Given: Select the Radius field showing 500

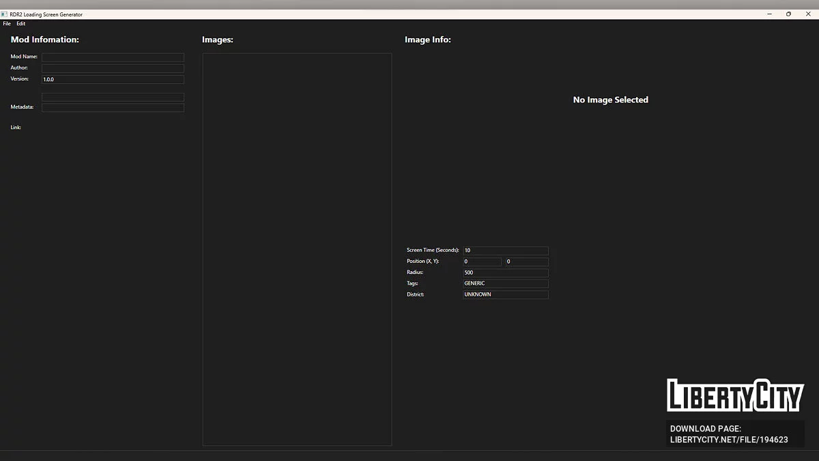Looking at the screenshot, I should [505, 273].
